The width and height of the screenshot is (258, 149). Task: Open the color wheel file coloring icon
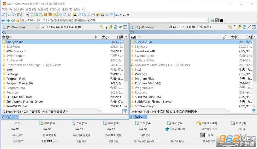click(102, 15)
